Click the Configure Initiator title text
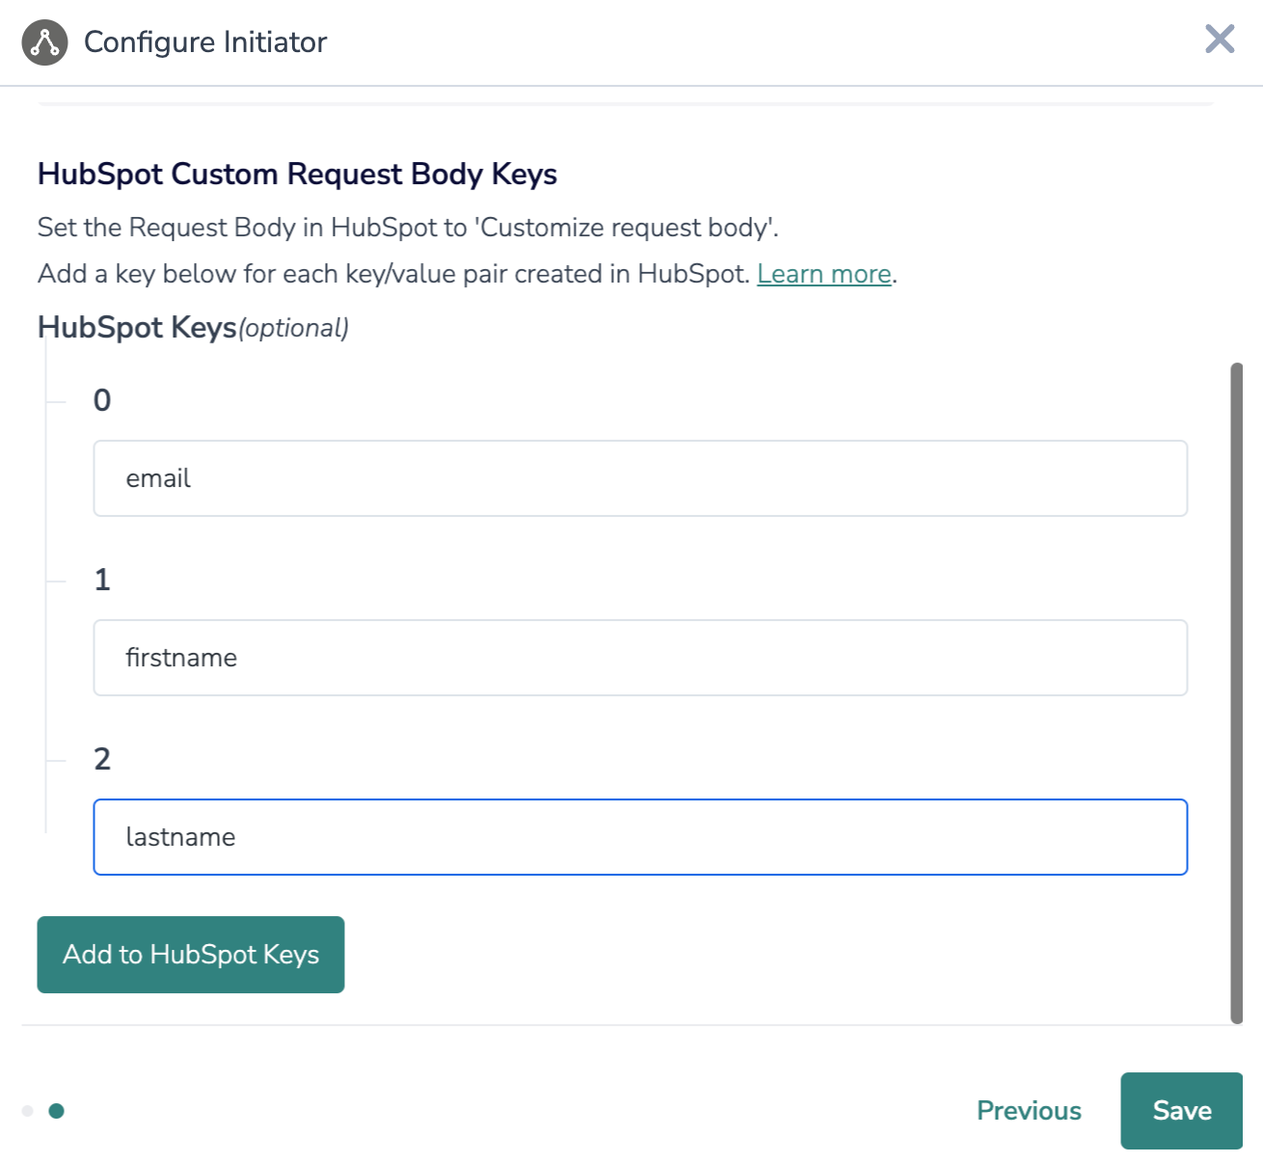The height and width of the screenshot is (1163, 1263). point(205,42)
